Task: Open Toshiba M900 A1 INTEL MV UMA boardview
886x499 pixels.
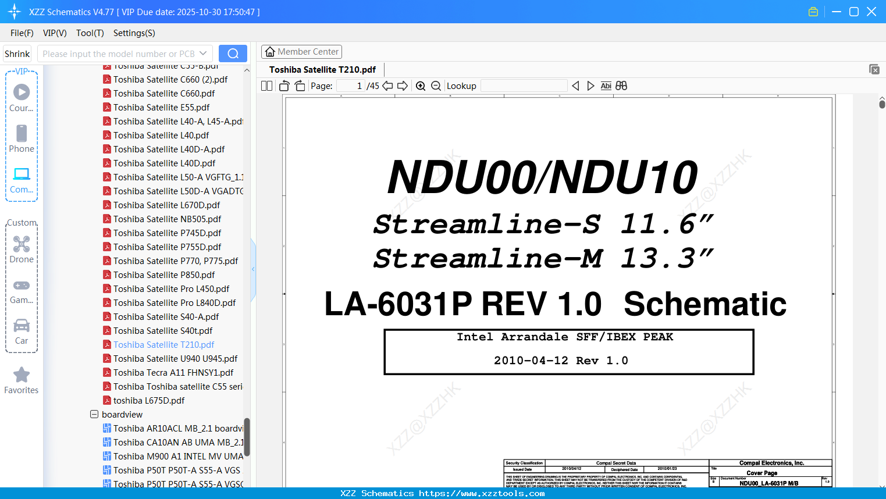Action: click(x=173, y=457)
